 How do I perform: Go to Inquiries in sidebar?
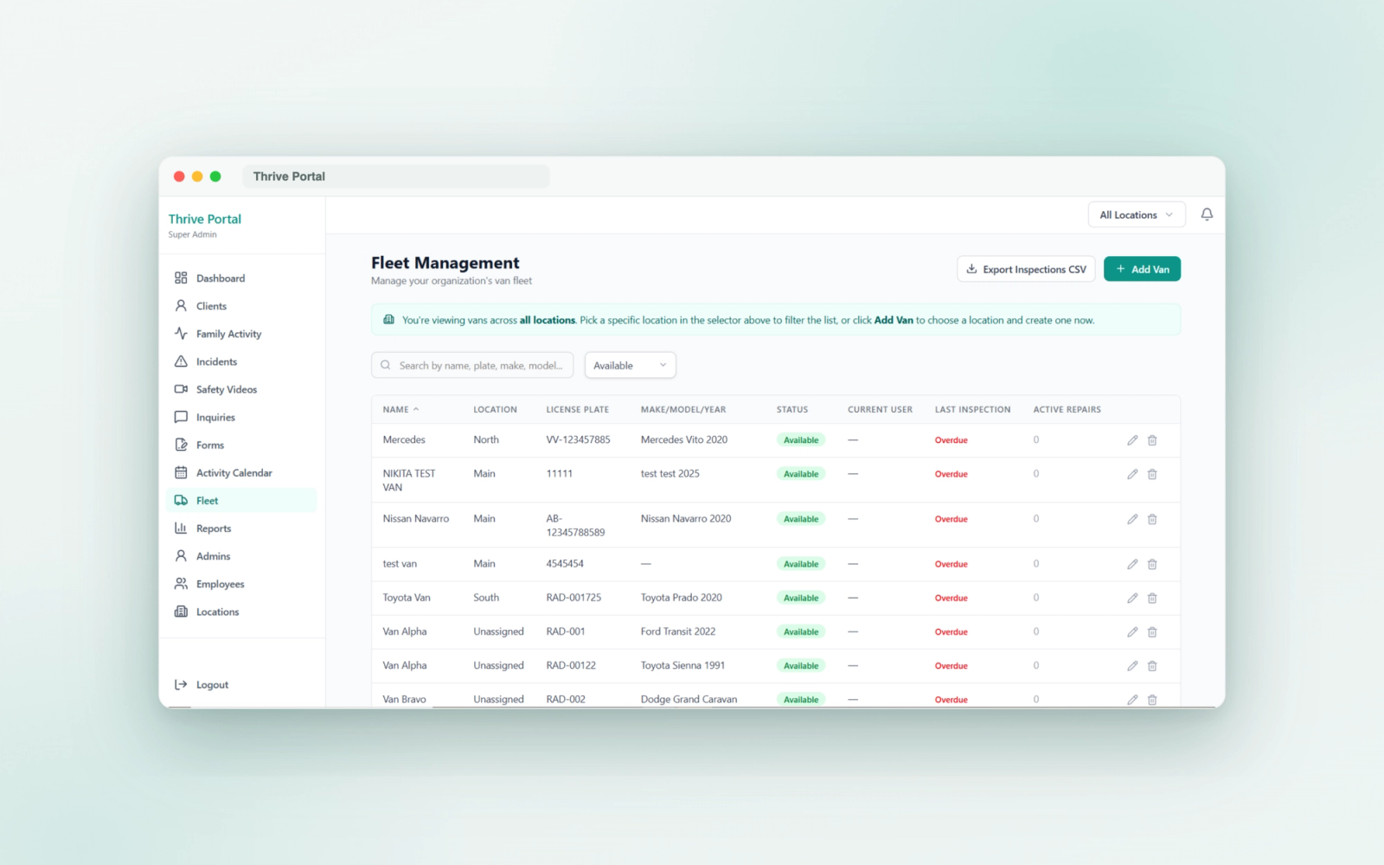[x=241, y=417]
